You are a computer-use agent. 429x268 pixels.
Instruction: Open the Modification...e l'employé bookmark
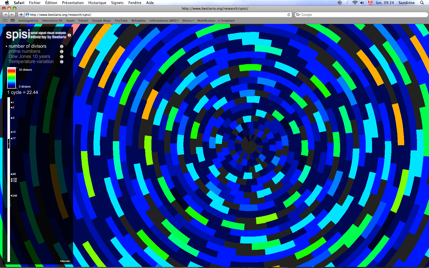pyautogui.click(x=216, y=21)
